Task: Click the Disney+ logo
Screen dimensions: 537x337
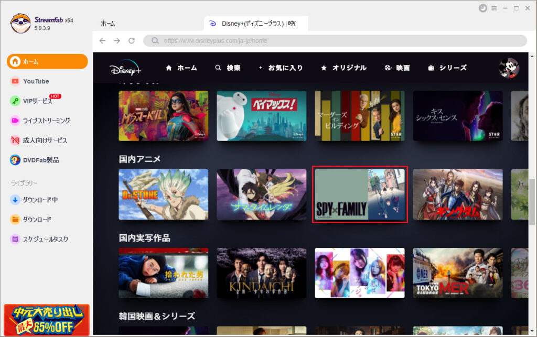Action: click(125, 68)
